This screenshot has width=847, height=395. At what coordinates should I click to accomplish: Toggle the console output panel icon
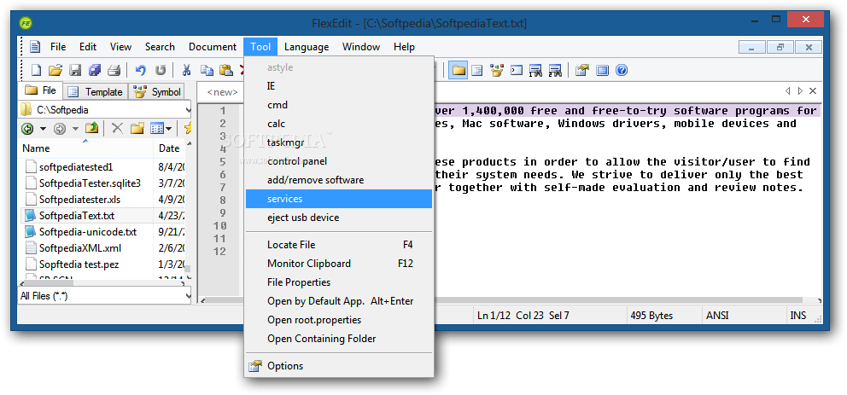[x=517, y=70]
